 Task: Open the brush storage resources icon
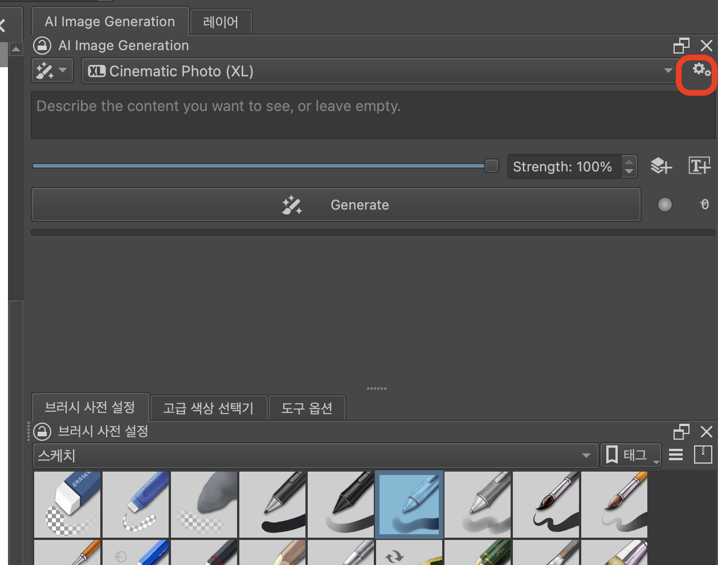click(x=703, y=455)
